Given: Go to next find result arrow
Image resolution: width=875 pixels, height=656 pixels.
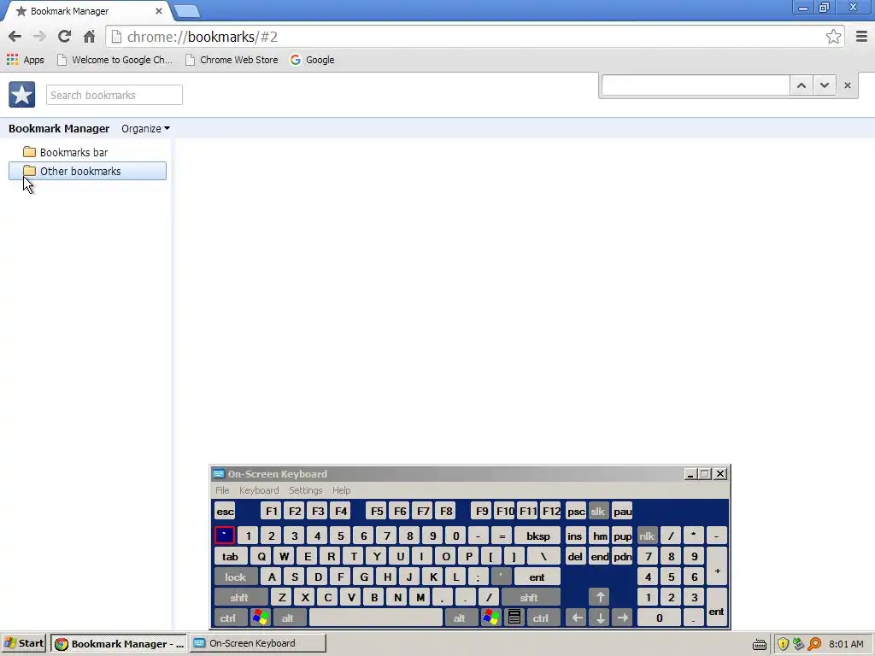Looking at the screenshot, I should pos(825,85).
